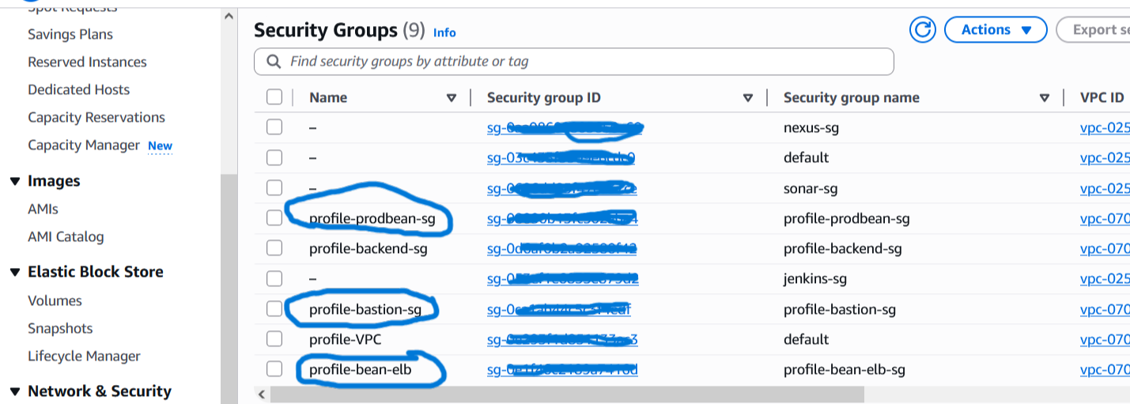Viewport: 1130px width, 404px height.
Task: Check the sonar-sg row checkbox
Action: pyautogui.click(x=274, y=188)
